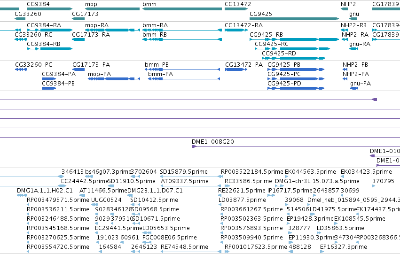Viewport: 400px width, 254px height.
Task: Click the CG17173-RA transcript label
Action: tap(91, 34)
